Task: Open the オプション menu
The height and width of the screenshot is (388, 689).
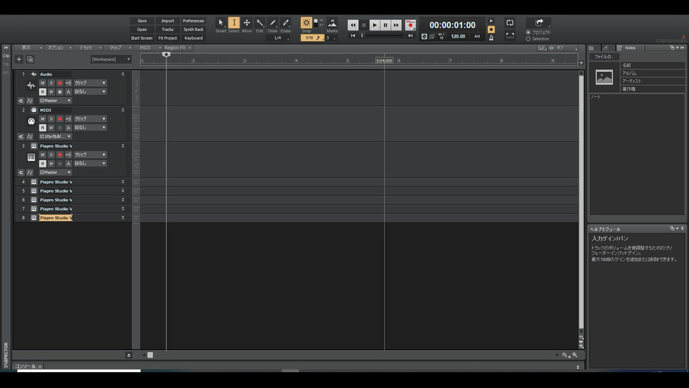Action: 59,47
